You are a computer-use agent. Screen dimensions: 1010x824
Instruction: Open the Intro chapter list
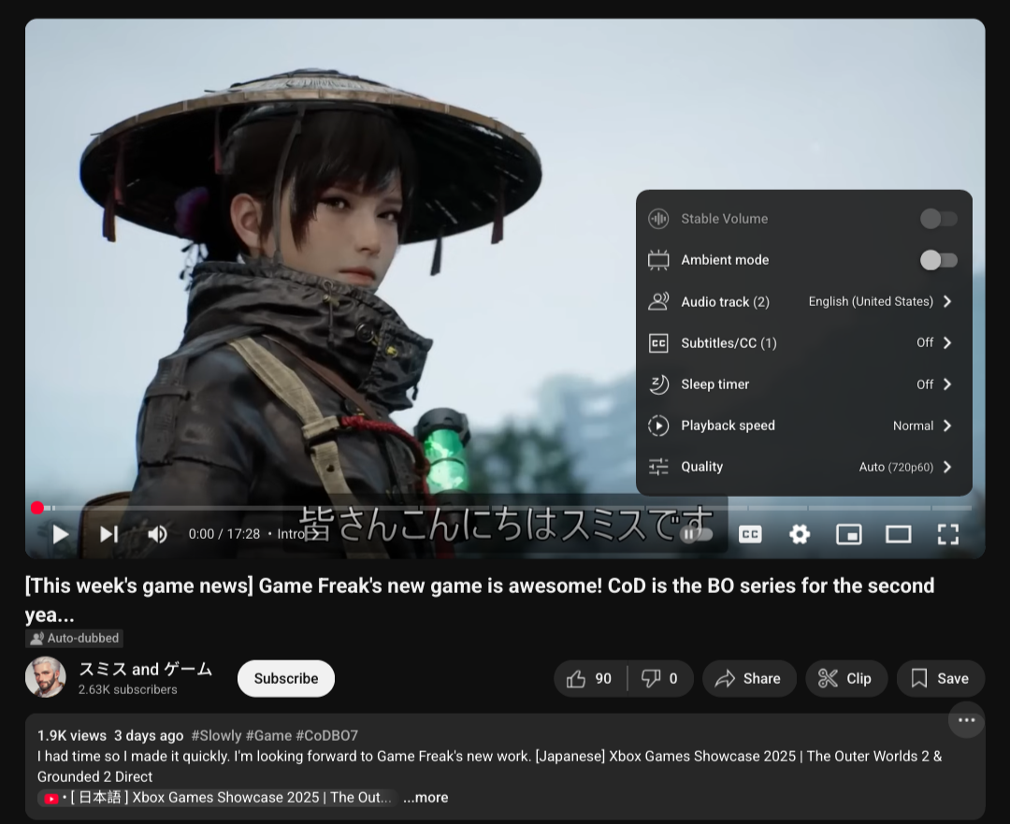[299, 534]
